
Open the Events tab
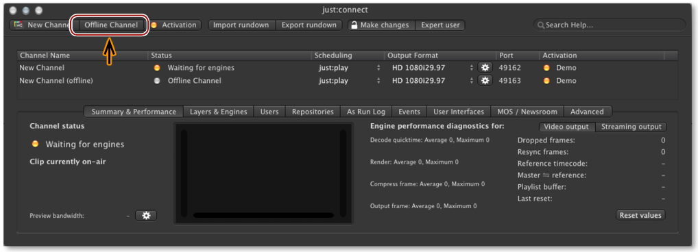click(409, 112)
